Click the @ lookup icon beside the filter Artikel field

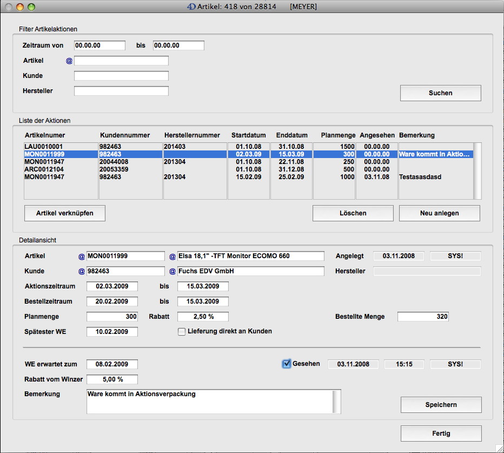(69, 61)
